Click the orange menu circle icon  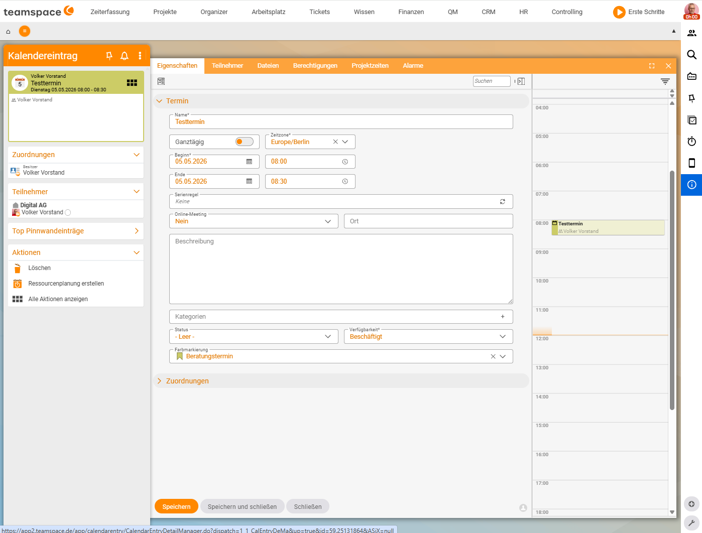pyautogui.click(x=25, y=31)
